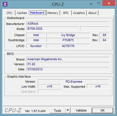117x116 pixels.
Task: Click the disabled Side Band field
Action: coord(50,91)
